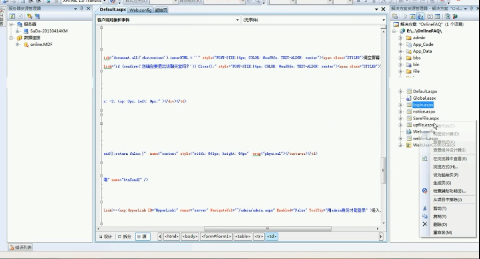
Task: Choose 'Exclude From Project' menu item
Action: click(x=447, y=200)
